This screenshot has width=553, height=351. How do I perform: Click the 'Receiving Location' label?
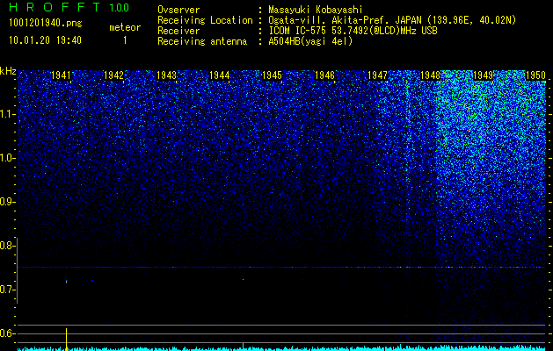[x=205, y=20]
